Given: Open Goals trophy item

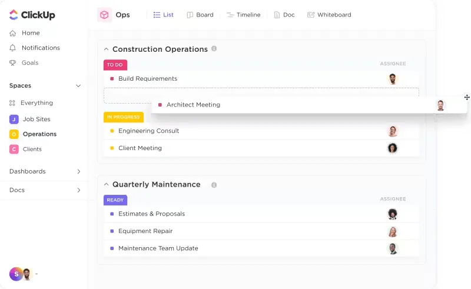Looking at the screenshot, I should tap(24, 63).
